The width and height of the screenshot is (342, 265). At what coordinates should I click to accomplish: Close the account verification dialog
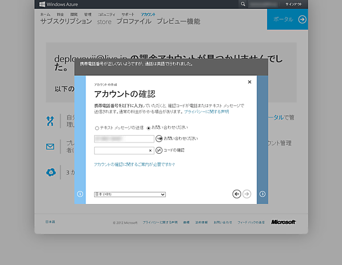[249, 82]
